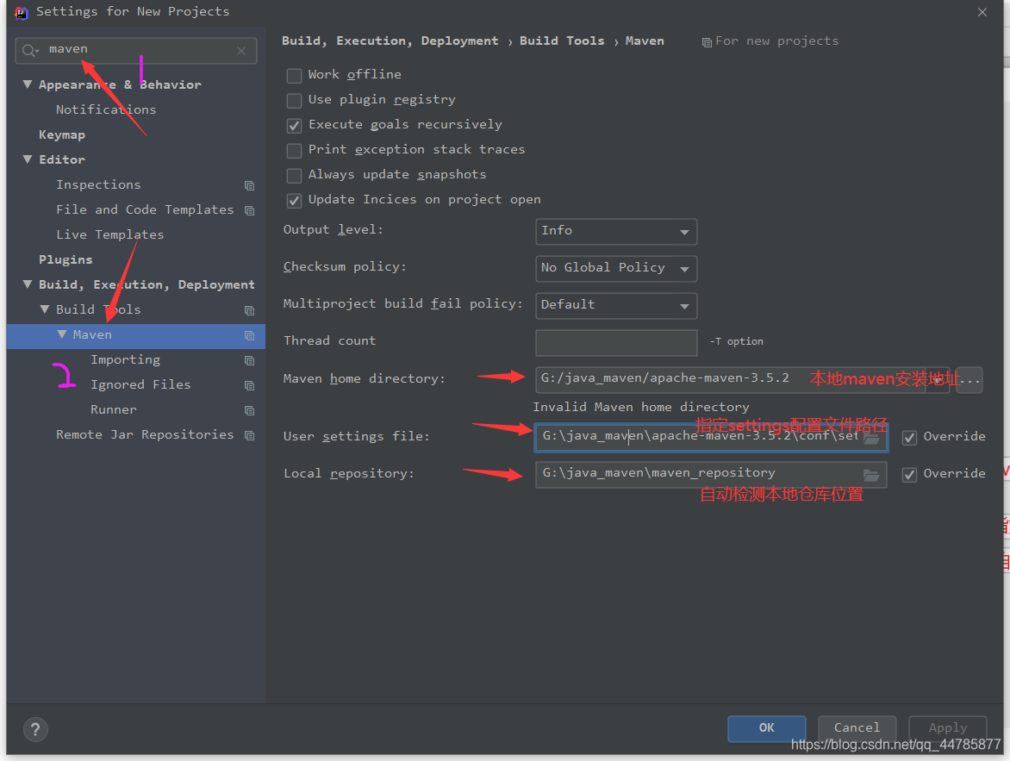Open the help question mark

pos(35,729)
